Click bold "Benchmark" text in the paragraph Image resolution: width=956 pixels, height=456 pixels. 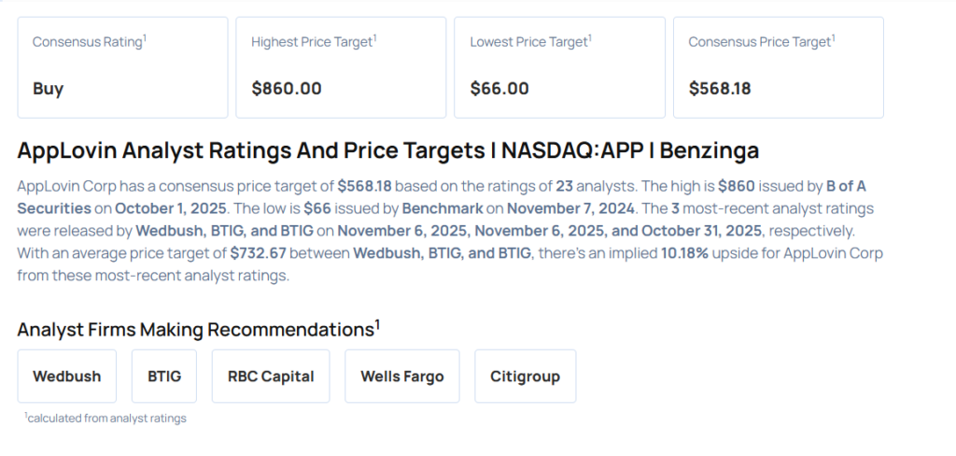[440, 207]
